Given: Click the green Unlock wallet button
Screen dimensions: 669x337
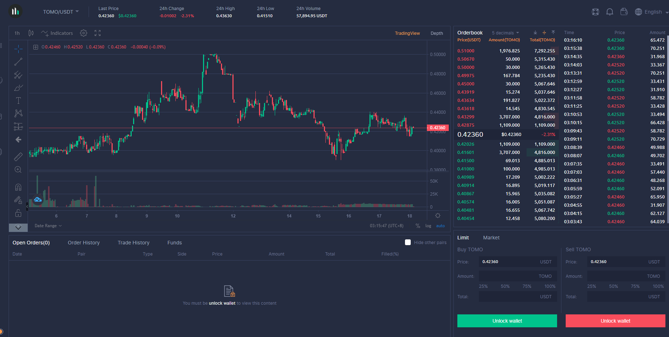Looking at the screenshot, I should coord(507,321).
